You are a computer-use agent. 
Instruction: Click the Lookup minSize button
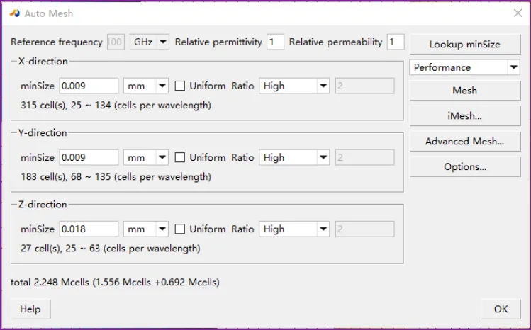464,44
